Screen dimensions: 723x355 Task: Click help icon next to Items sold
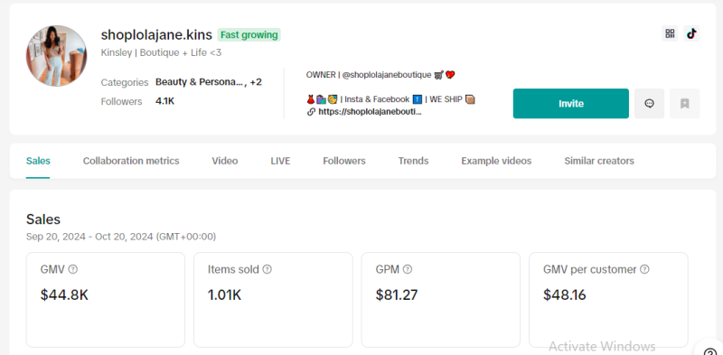click(267, 269)
